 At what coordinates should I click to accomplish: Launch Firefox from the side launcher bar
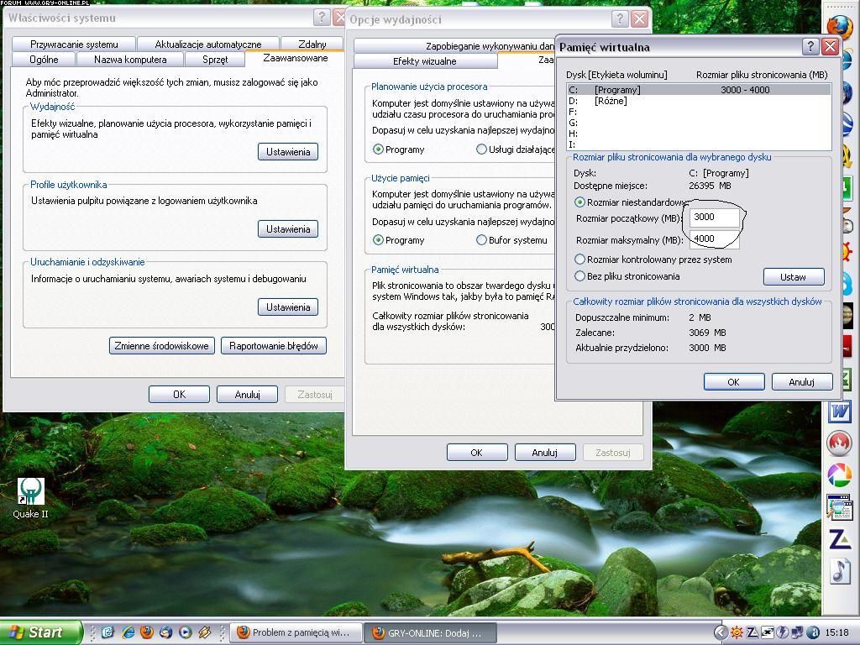point(839,26)
